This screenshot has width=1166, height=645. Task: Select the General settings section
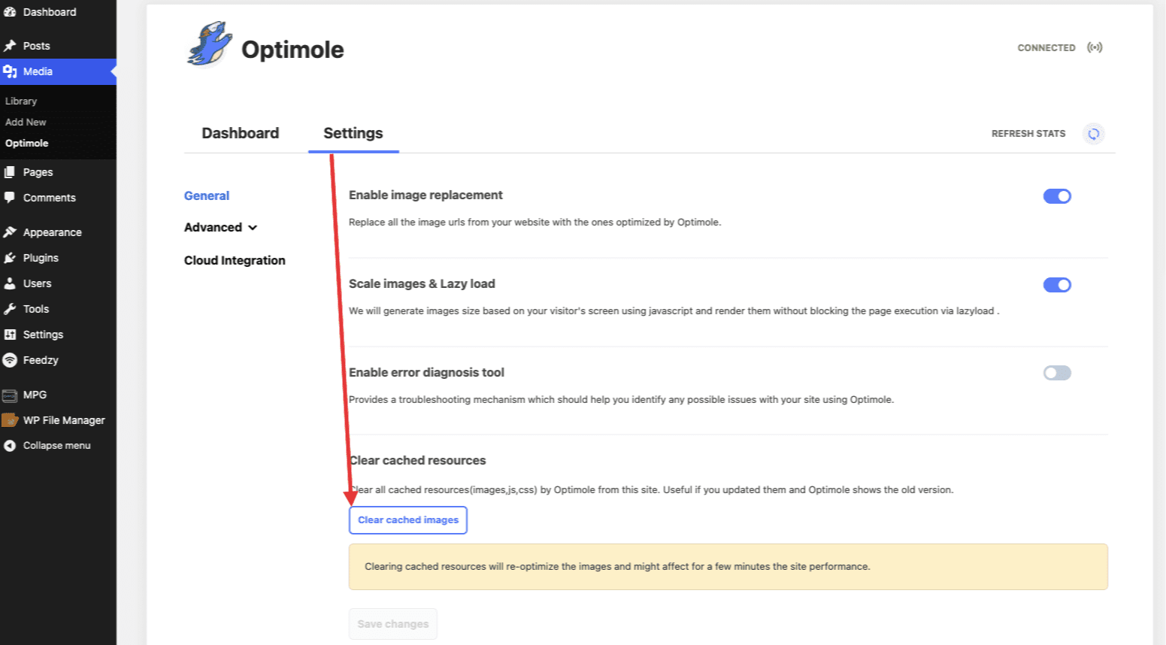point(207,195)
